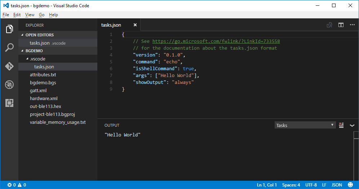The image size is (359, 189).
Task: Click JSON language mode selector
Action: click(x=337, y=185)
